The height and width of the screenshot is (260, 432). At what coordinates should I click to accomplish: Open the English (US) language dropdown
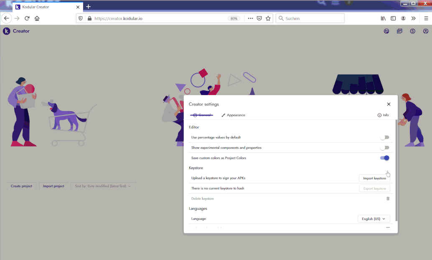[374, 219]
